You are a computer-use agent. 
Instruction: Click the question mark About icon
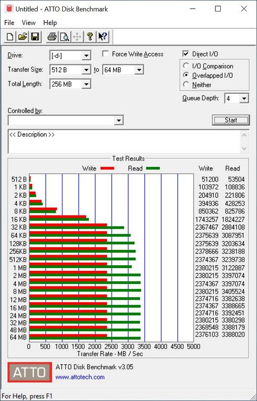pos(89,37)
